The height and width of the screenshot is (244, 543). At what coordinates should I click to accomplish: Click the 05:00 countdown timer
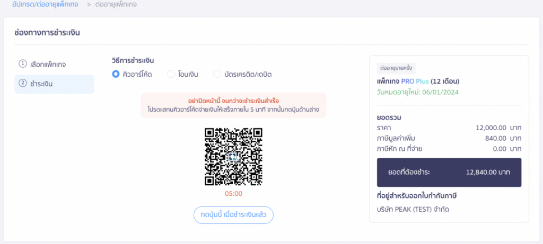[x=233, y=194]
